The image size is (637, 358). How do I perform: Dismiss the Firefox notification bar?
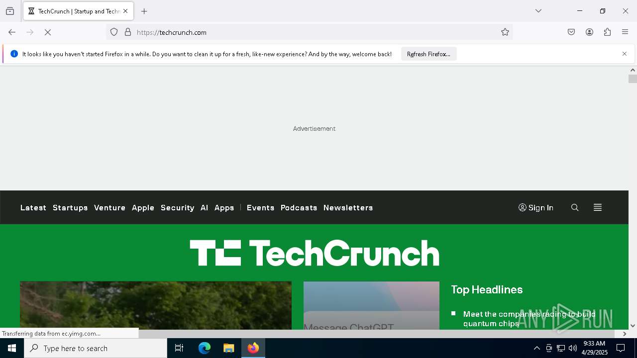click(x=625, y=54)
